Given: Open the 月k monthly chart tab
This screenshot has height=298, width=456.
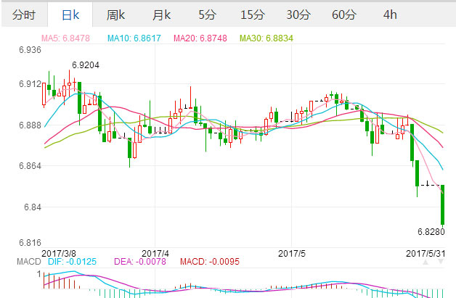Looking at the screenshot, I should [x=161, y=15].
